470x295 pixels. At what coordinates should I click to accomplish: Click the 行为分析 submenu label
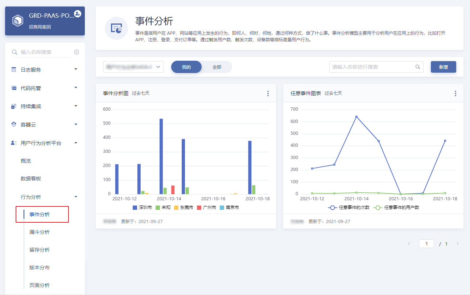tap(31, 197)
